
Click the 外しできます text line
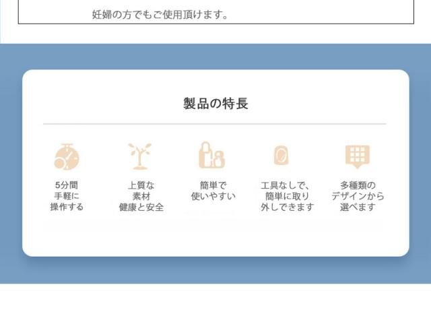point(287,207)
